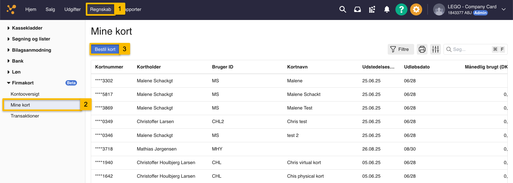Screen dimensions: 513x183
Task: Open the orange settings gear
Action: click(x=416, y=10)
